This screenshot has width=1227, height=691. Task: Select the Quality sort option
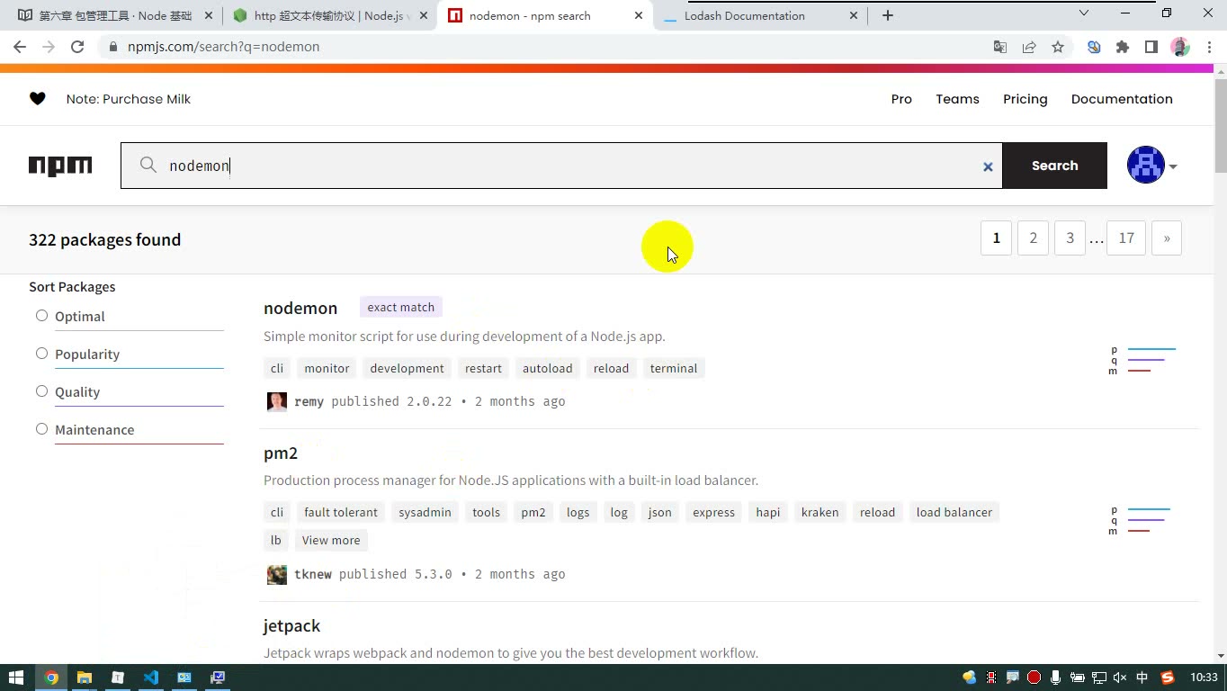pyautogui.click(x=41, y=391)
